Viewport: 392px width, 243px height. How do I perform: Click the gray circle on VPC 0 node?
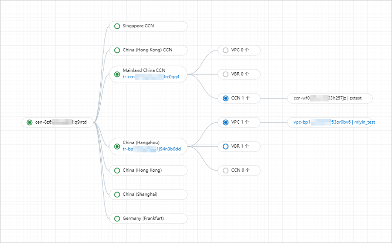(x=226, y=50)
